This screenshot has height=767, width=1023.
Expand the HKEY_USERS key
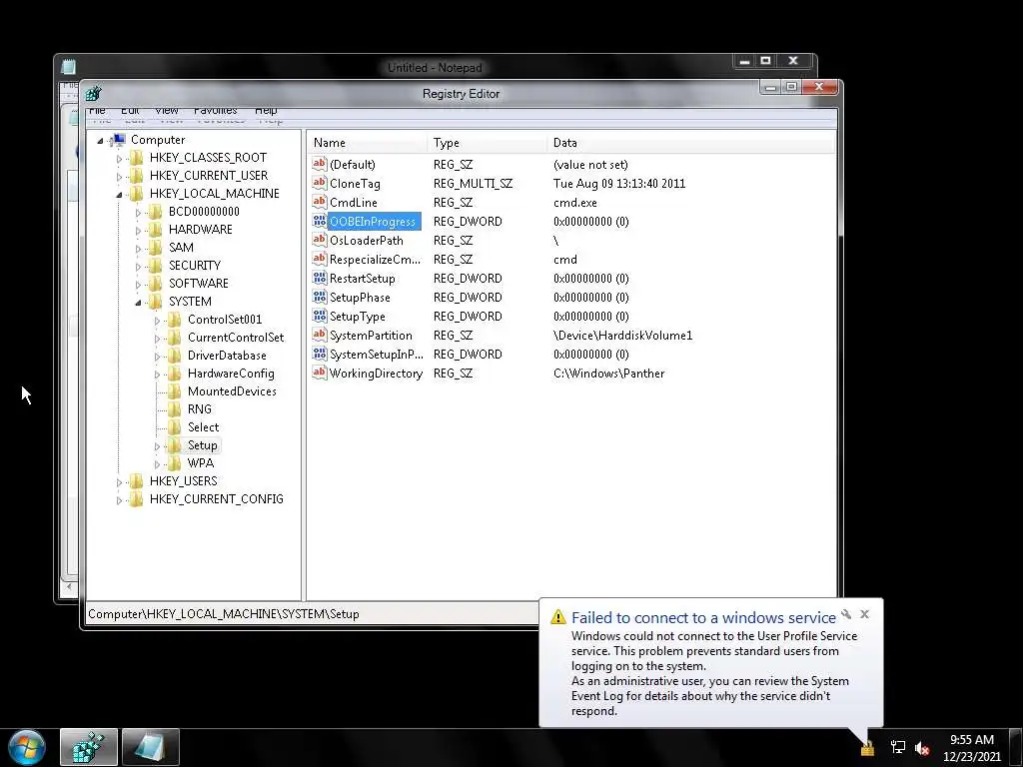pyautogui.click(x=119, y=482)
